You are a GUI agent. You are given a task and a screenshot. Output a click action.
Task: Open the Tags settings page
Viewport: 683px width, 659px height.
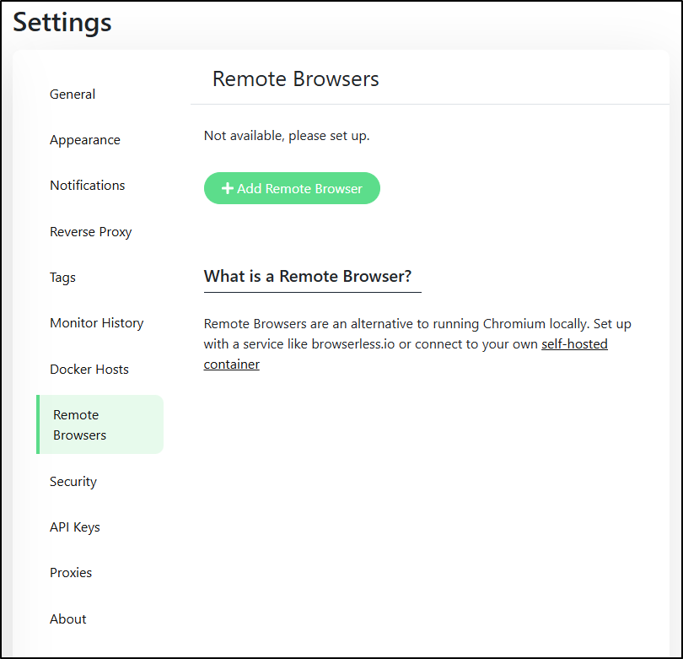(62, 278)
